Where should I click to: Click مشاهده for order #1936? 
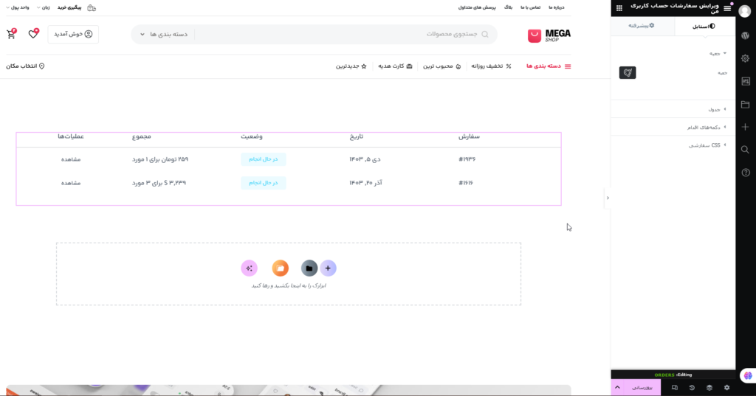pos(71,159)
